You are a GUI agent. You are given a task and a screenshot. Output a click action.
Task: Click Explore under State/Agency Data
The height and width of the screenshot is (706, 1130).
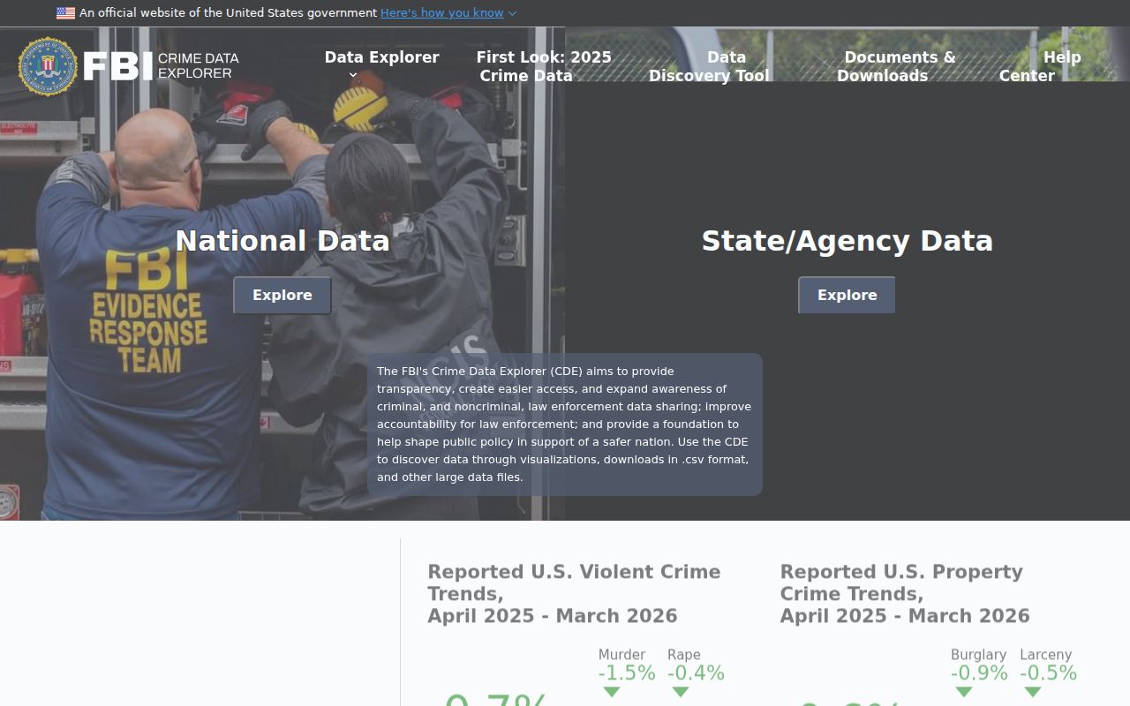pos(847,296)
